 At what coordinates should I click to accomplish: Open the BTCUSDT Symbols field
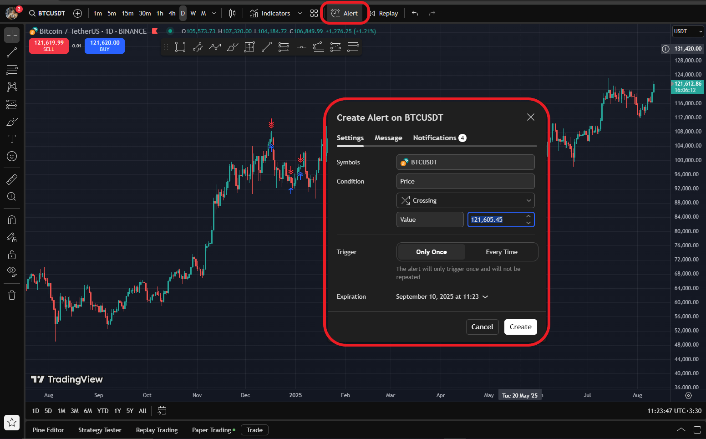click(x=465, y=162)
